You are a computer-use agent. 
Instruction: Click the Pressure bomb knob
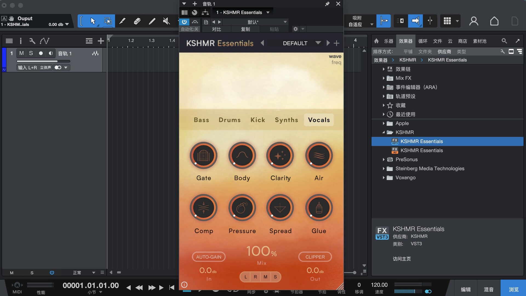coord(242,208)
